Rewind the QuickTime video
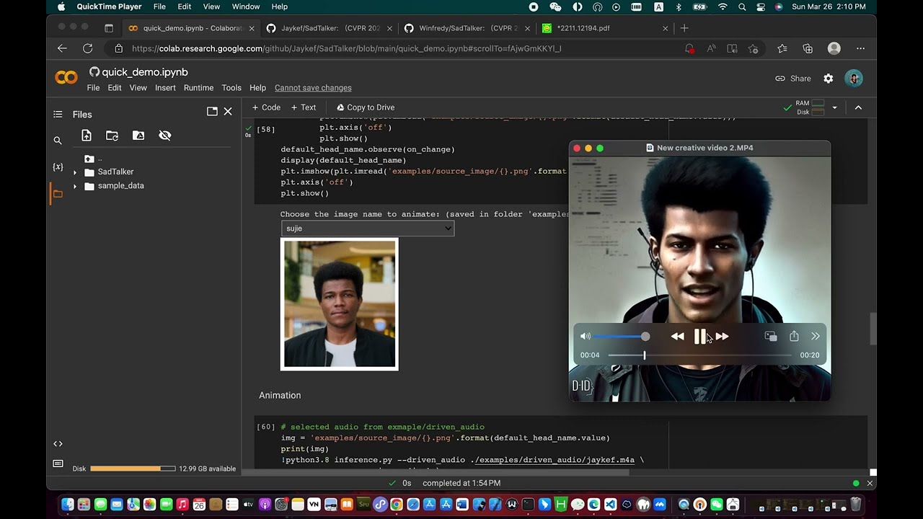 click(x=677, y=337)
